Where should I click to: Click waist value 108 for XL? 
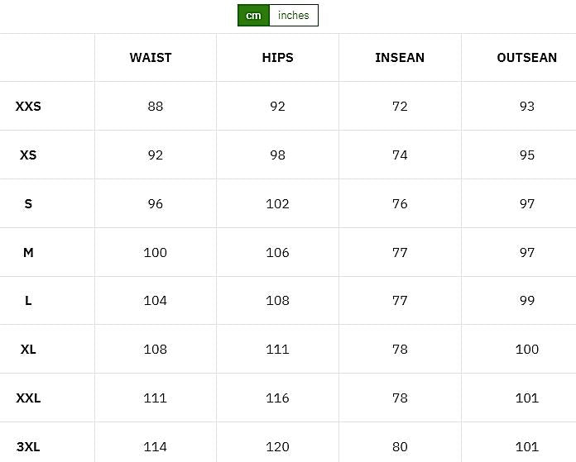click(x=156, y=350)
